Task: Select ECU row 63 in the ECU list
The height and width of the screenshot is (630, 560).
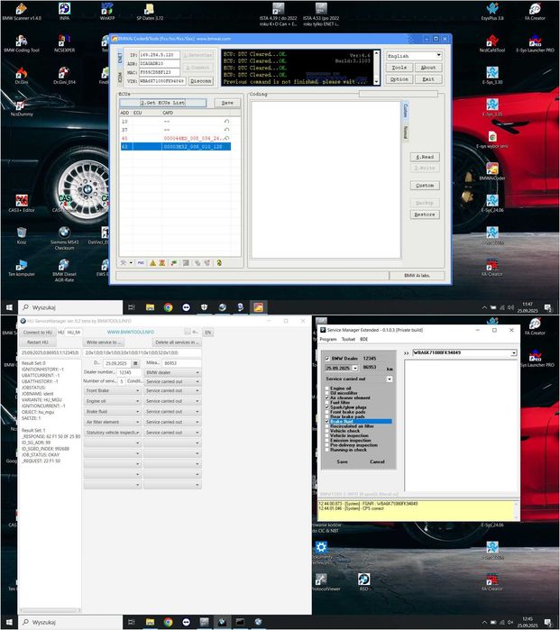Action: pyautogui.click(x=176, y=147)
